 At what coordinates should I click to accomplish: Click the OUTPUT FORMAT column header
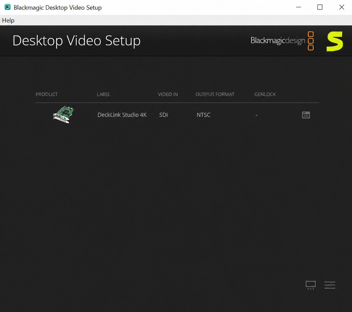tap(215, 94)
